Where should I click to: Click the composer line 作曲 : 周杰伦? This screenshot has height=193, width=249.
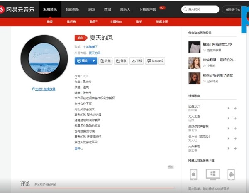[x=83, y=82]
